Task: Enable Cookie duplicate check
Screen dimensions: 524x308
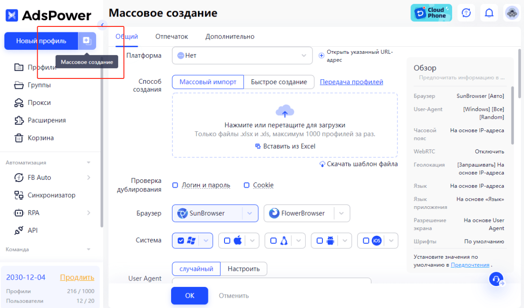Action: (247, 185)
